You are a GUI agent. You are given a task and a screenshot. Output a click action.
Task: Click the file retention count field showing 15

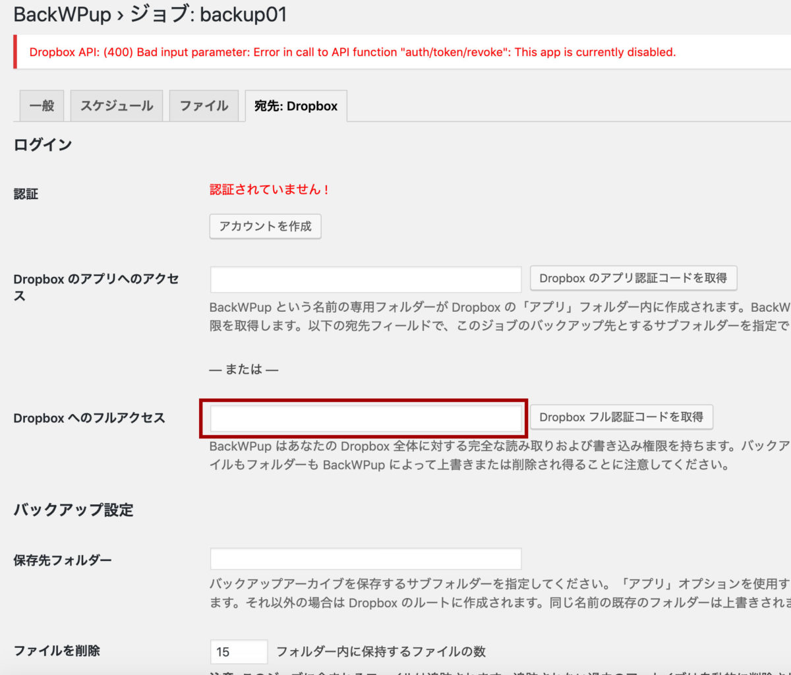tap(239, 651)
